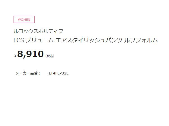Screen dimensions: 169x126
Task: Click the small ¥ yen symbol
Action: click(15, 56)
